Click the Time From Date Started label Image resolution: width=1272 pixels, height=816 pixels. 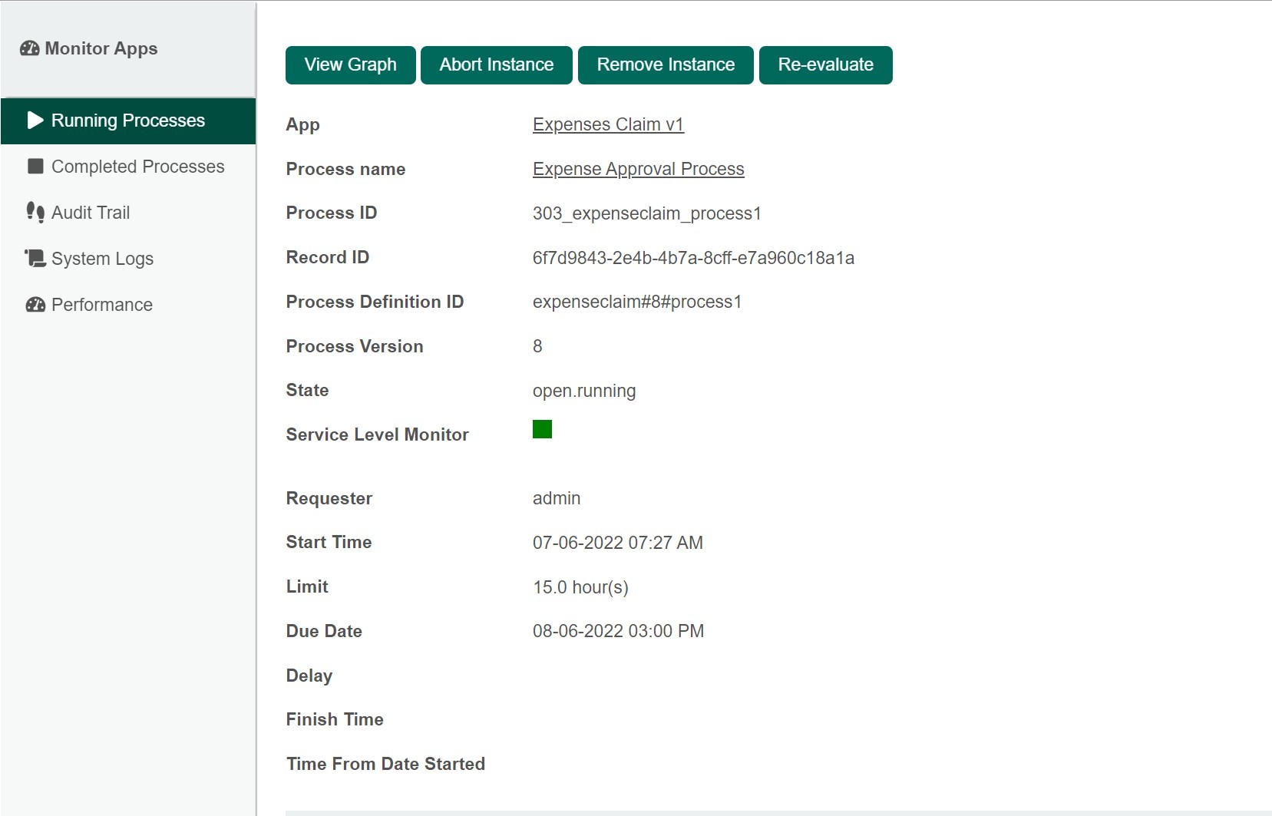[385, 764]
